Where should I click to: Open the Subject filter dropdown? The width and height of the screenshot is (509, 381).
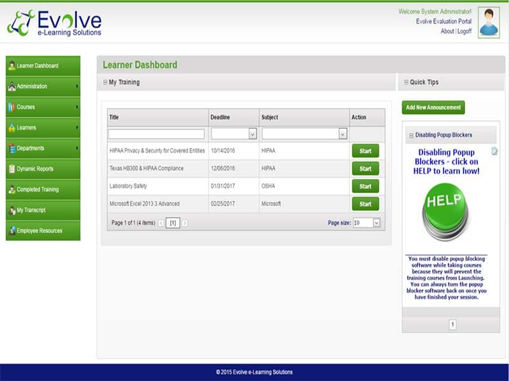(x=342, y=133)
